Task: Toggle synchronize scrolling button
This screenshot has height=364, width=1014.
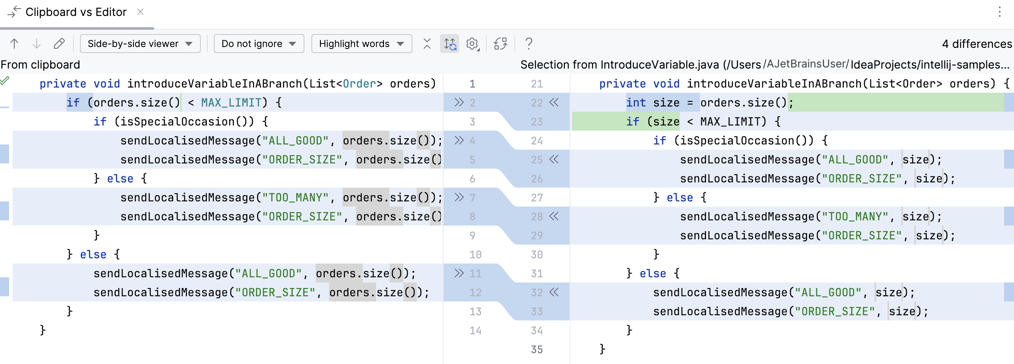Action: click(x=450, y=44)
